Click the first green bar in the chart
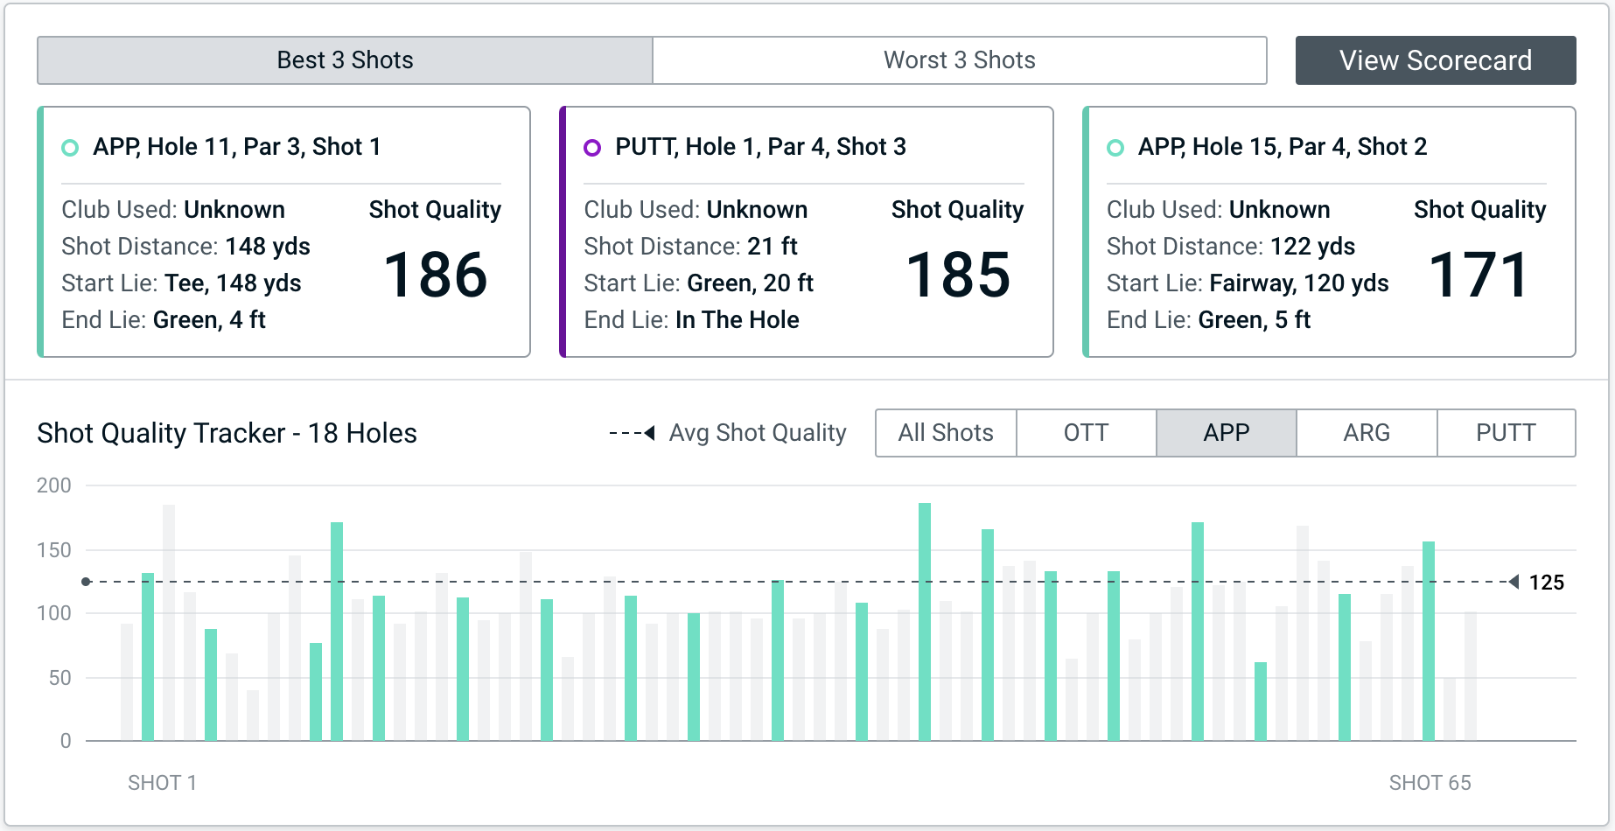Image resolution: width=1615 pixels, height=831 pixels. [148, 656]
